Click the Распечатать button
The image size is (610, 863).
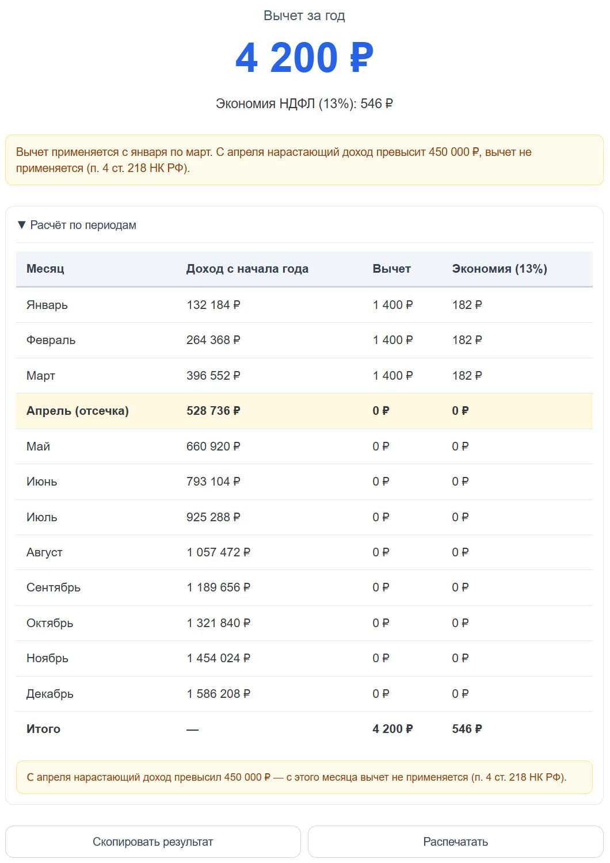pos(456,842)
